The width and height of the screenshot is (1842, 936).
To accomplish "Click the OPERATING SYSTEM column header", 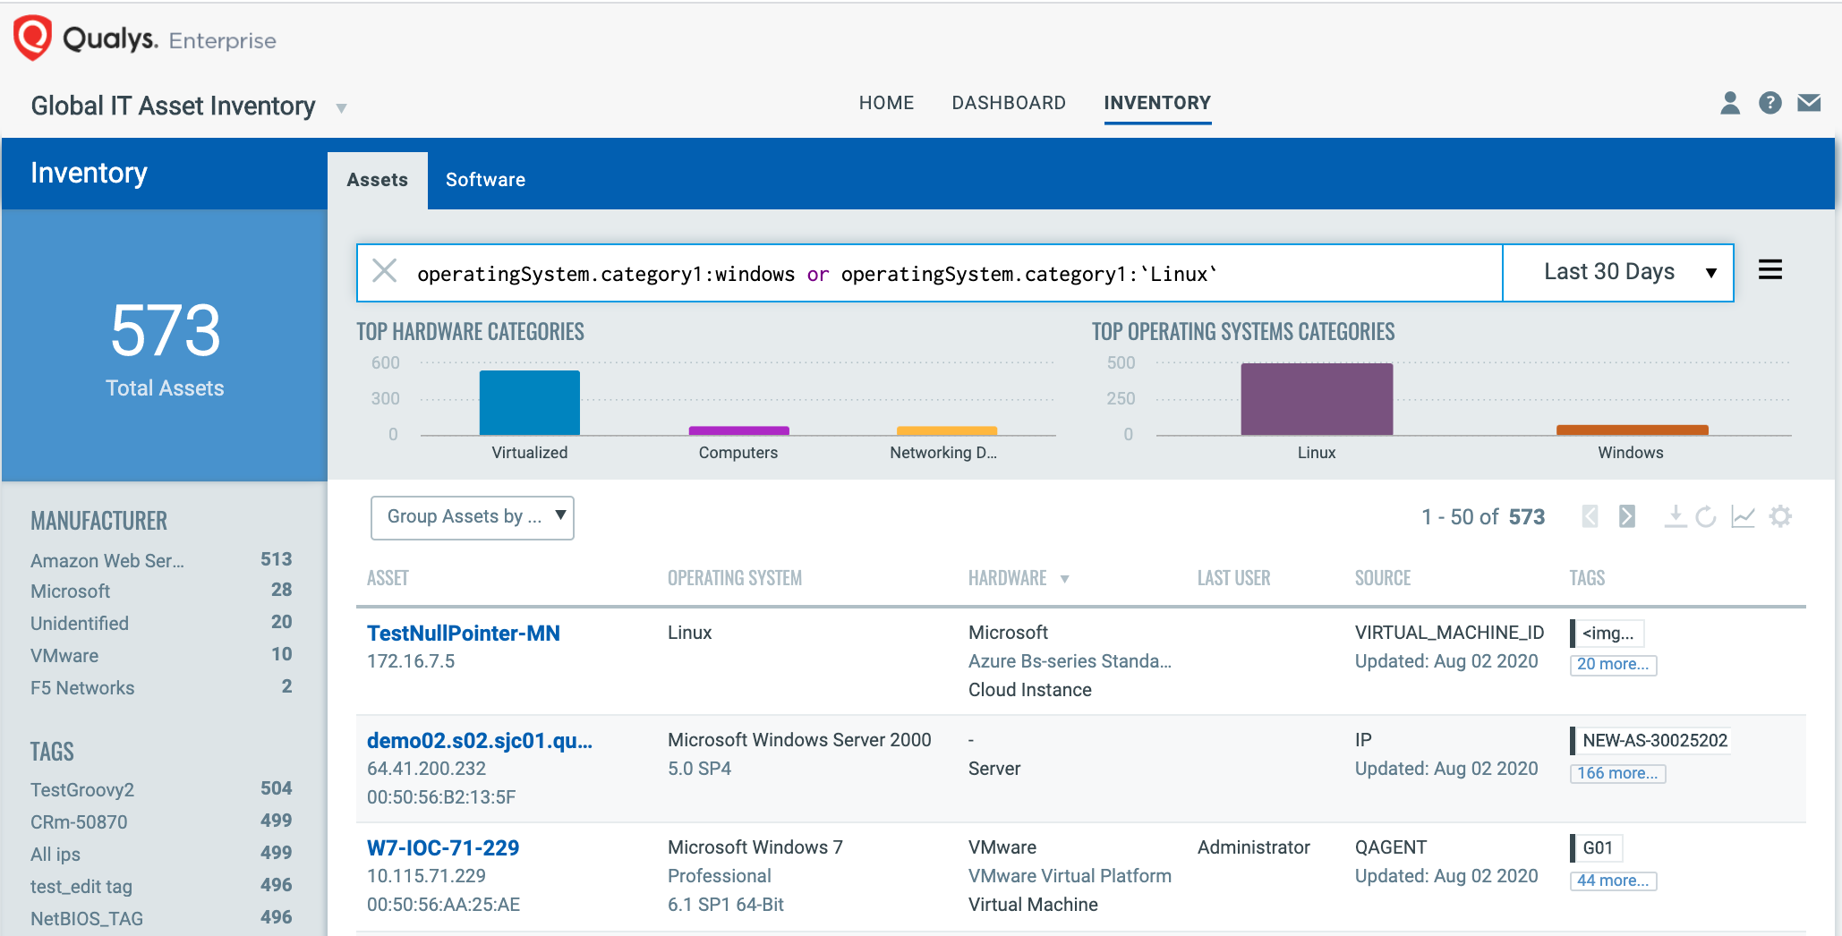I will (x=735, y=578).
